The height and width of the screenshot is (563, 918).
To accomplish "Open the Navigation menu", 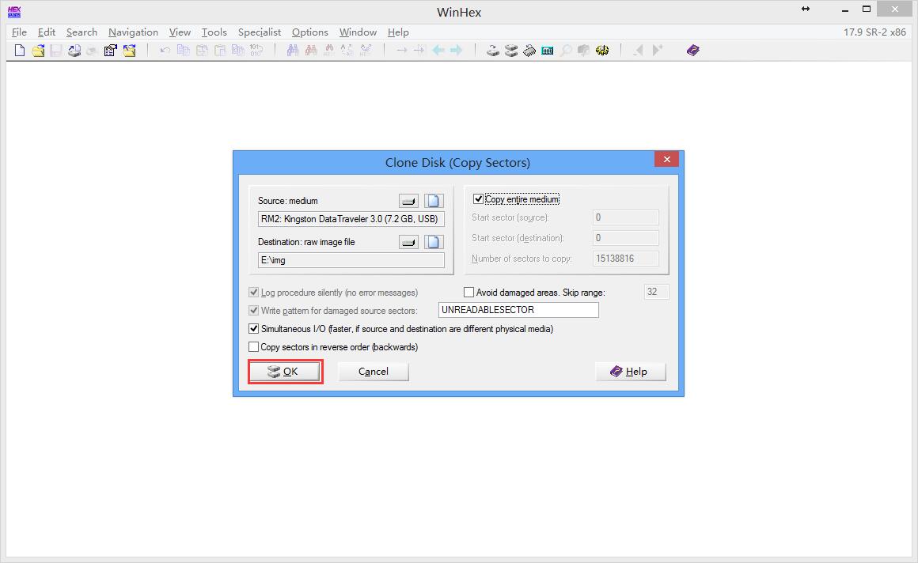I will tap(133, 32).
